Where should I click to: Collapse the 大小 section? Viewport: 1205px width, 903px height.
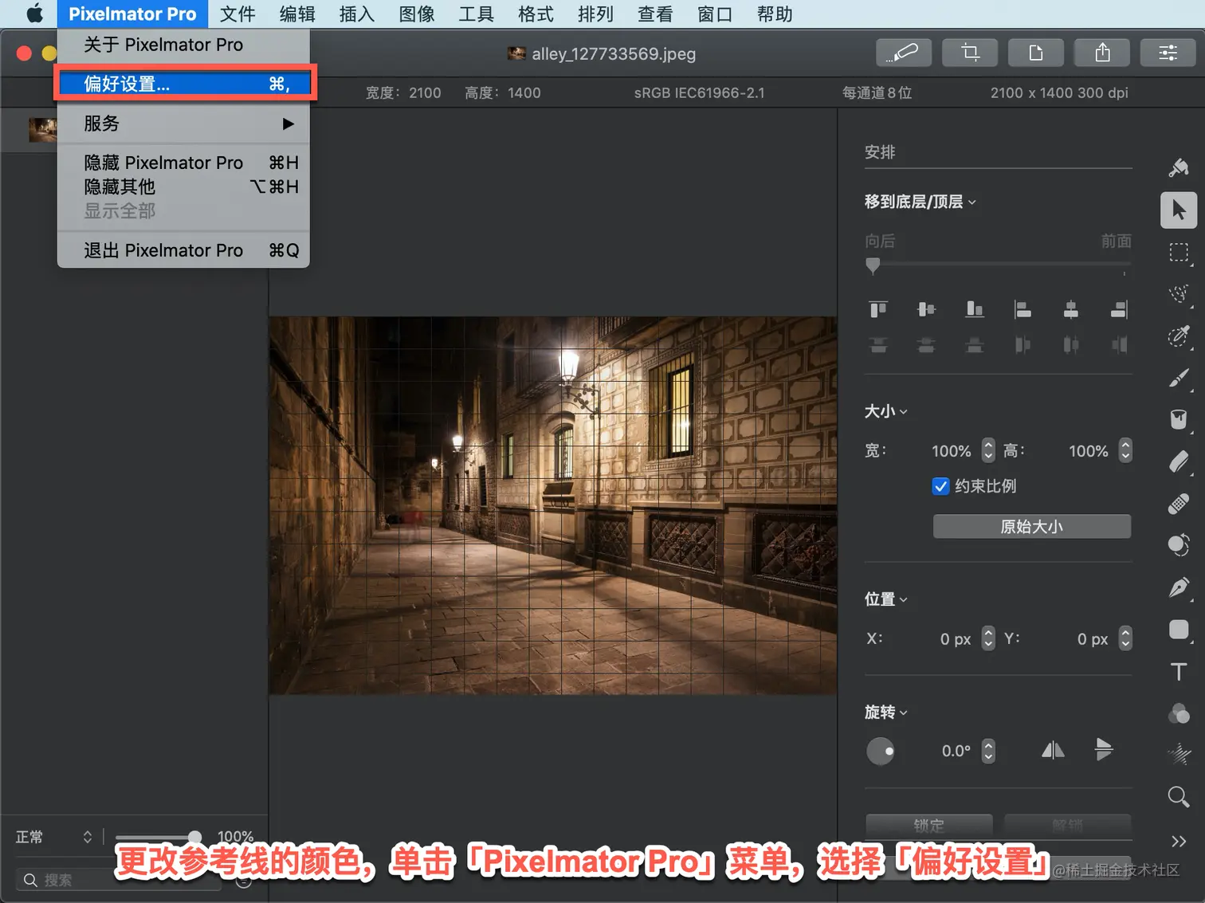click(x=885, y=411)
